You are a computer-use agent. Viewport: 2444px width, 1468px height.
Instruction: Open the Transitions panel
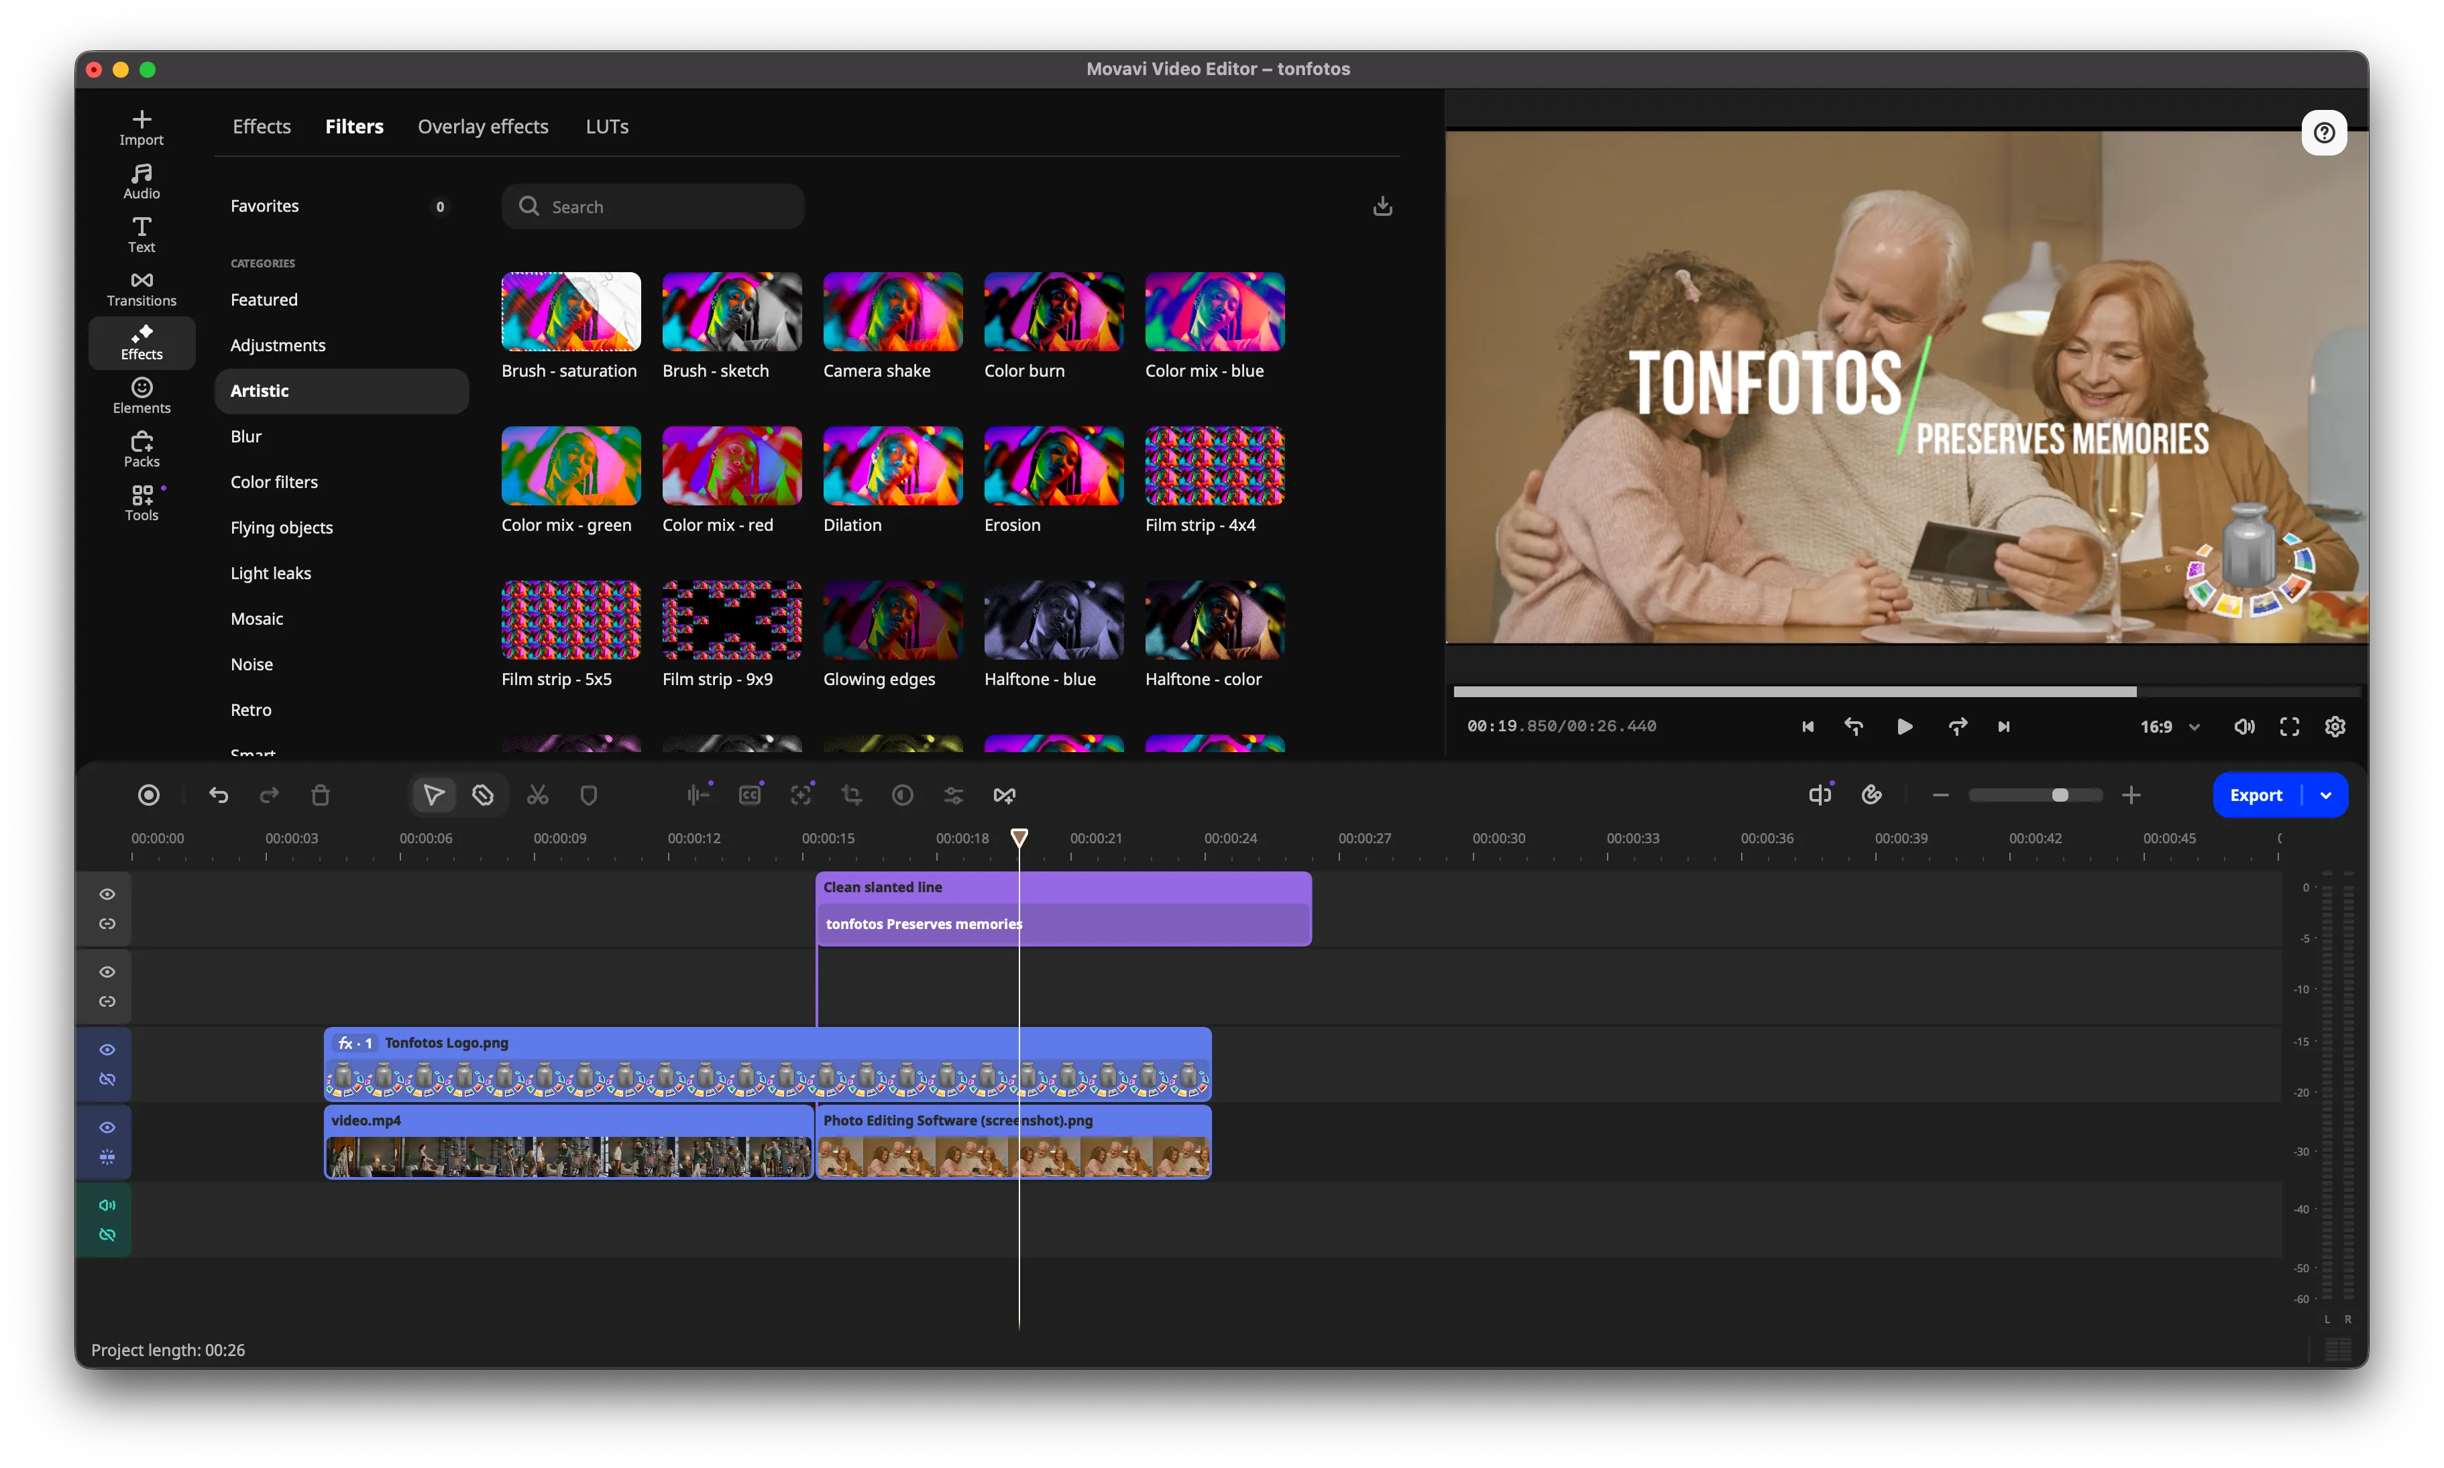coord(142,289)
